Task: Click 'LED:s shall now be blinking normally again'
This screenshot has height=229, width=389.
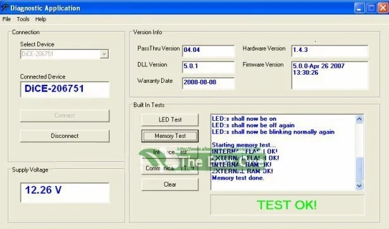Action: point(273,132)
